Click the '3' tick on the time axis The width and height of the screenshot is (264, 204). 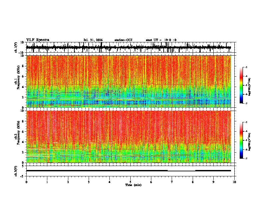[x=89, y=182]
